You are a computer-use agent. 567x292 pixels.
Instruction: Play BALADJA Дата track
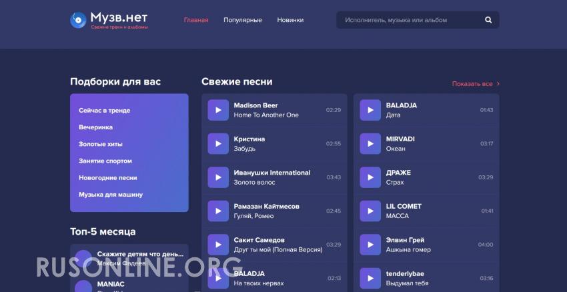pos(370,110)
